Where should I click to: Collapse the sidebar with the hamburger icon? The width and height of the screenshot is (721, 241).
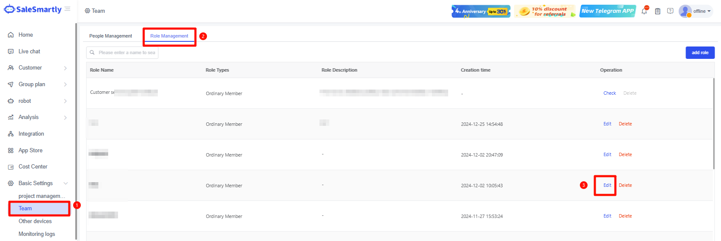tap(68, 9)
